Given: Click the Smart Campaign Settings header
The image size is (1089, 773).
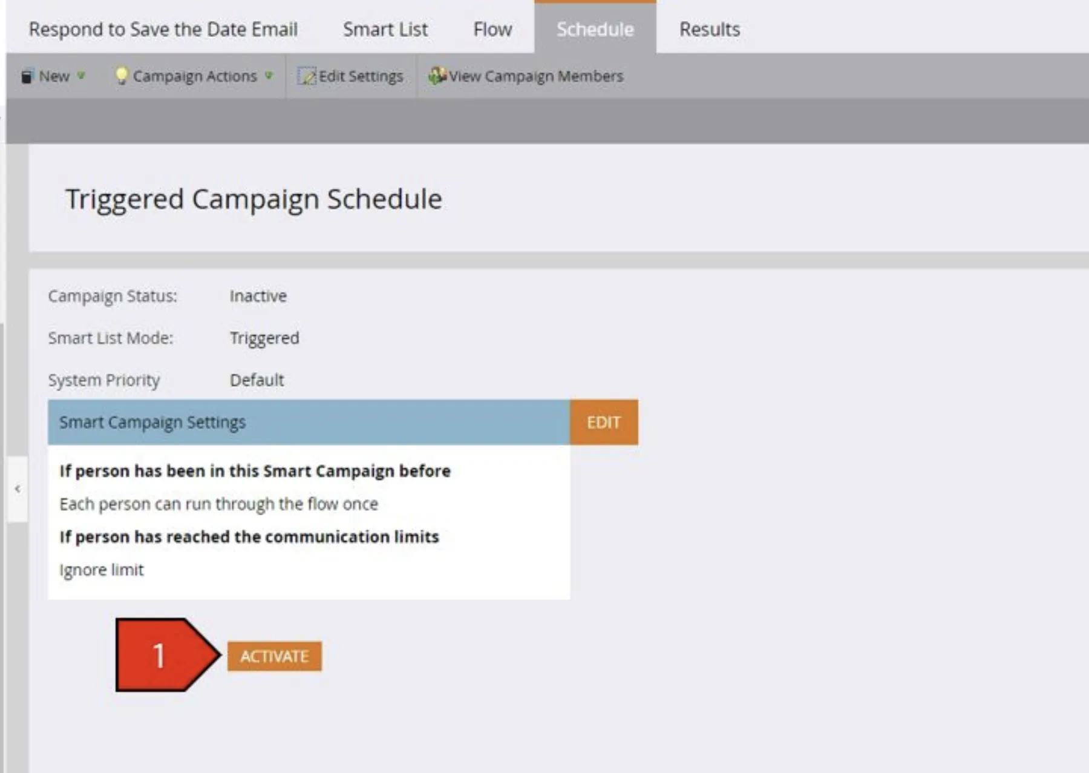Looking at the screenshot, I should (x=309, y=422).
